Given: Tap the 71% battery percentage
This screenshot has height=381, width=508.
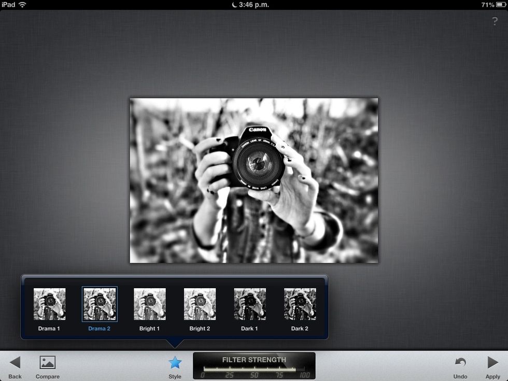Looking at the screenshot, I should (488, 5).
